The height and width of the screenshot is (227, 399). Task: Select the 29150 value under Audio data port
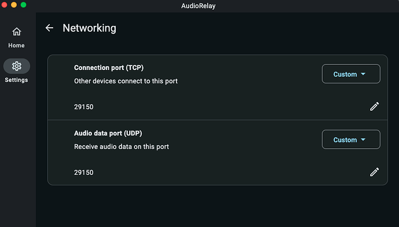pyautogui.click(x=84, y=173)
